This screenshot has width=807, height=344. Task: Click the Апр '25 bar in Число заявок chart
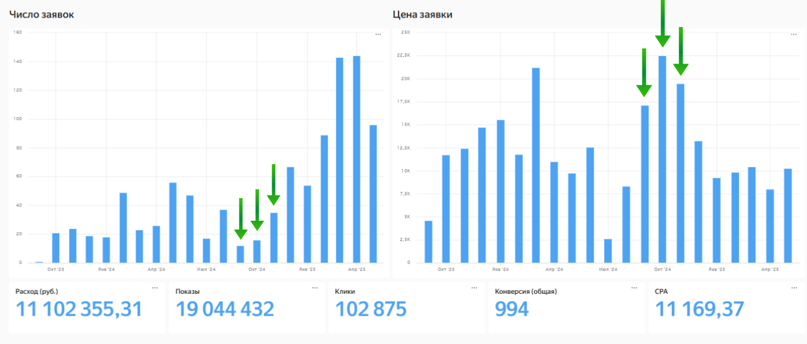357,160
